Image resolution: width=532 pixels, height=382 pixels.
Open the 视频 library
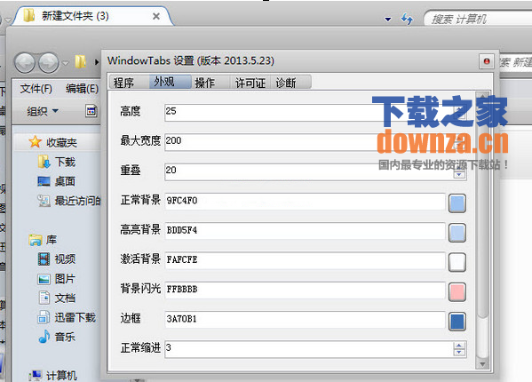tap(65, 259)
